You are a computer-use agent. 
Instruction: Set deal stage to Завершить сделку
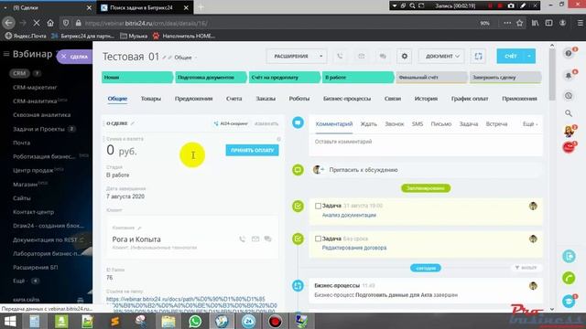coord(505,77)
